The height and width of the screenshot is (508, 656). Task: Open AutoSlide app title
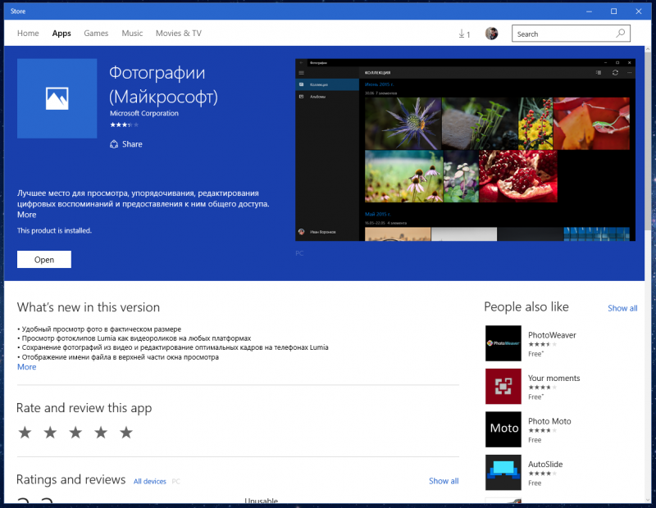pos(545,464)
